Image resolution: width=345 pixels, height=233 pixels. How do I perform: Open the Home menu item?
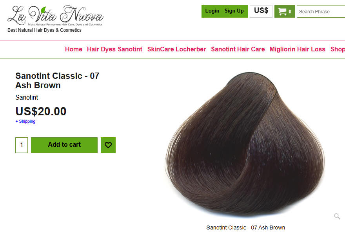(x=73, y=49)
